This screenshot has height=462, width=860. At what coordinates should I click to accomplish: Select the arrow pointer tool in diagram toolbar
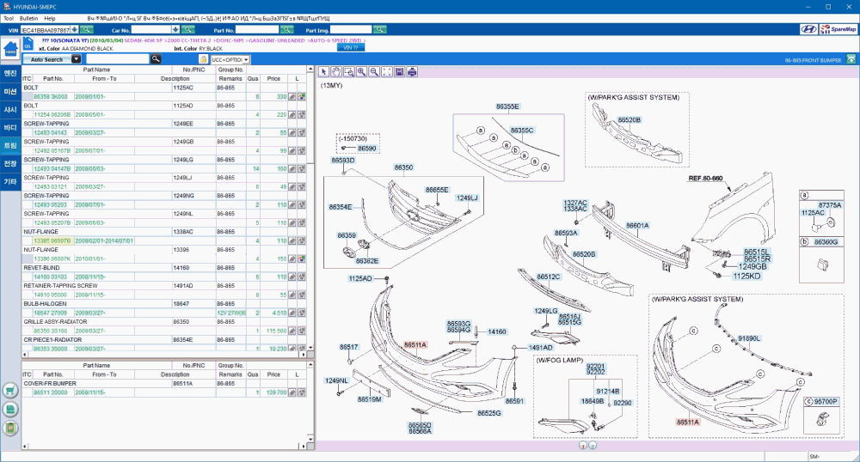tap(324, 72)
